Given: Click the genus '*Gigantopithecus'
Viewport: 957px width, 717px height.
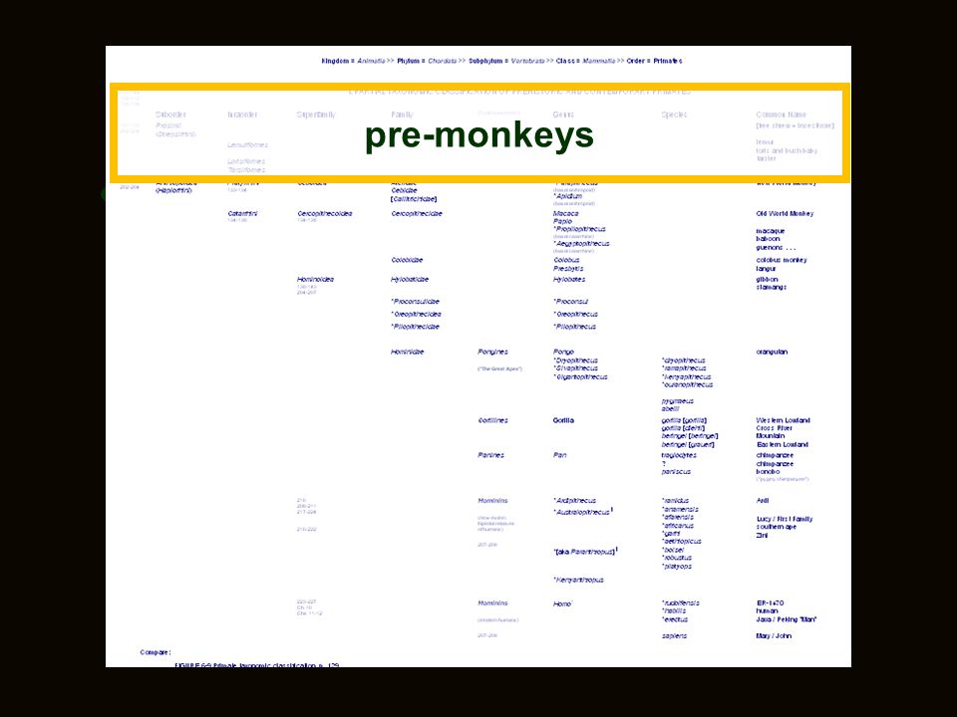Looking at the screenshot, I should point(580,376).
